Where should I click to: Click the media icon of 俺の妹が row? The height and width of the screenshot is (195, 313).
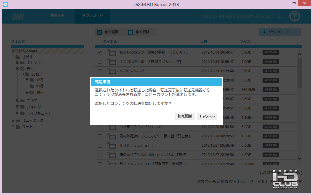[x=111, y=155]
